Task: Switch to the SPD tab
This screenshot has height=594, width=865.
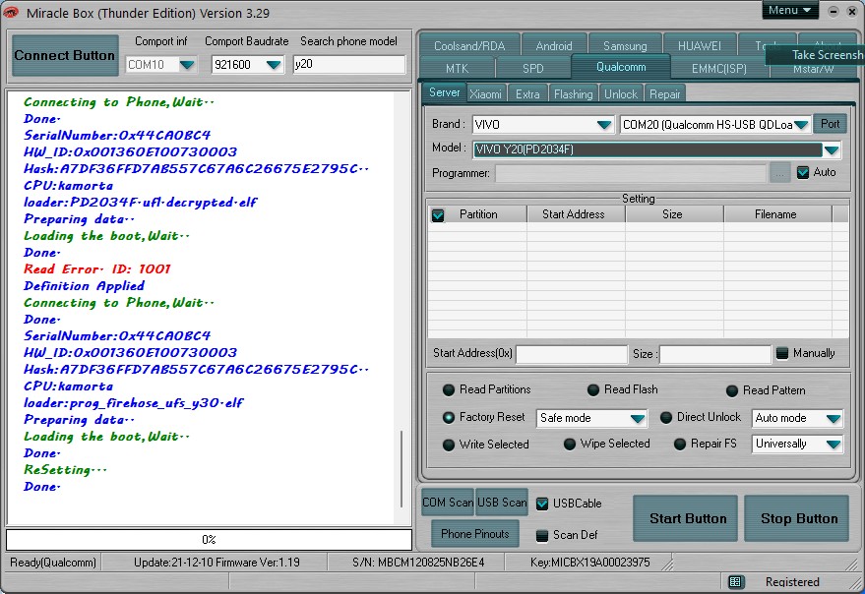Action: [533, 69]
